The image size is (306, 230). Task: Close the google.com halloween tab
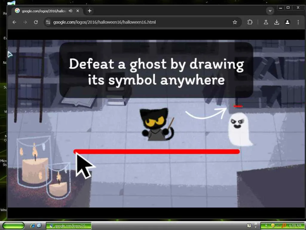(x=78, y=11)
